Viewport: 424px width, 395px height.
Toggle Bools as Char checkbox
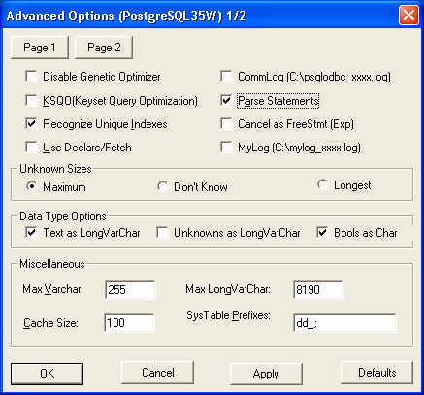click(322, 233)
